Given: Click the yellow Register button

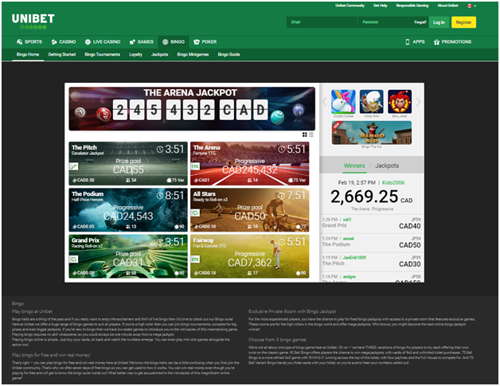Looking at the screenshot, I should pos(463,22).
